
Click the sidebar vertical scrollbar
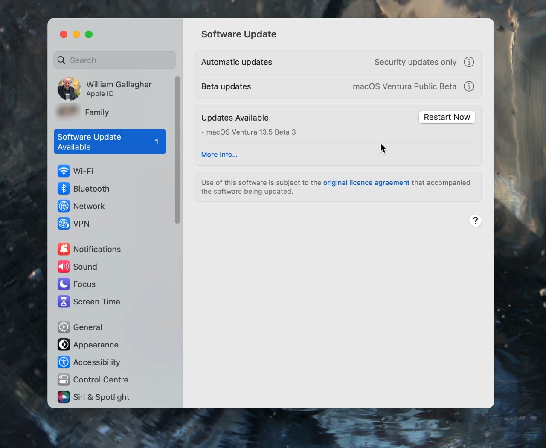pyautogui.click(x=177, y=149)
